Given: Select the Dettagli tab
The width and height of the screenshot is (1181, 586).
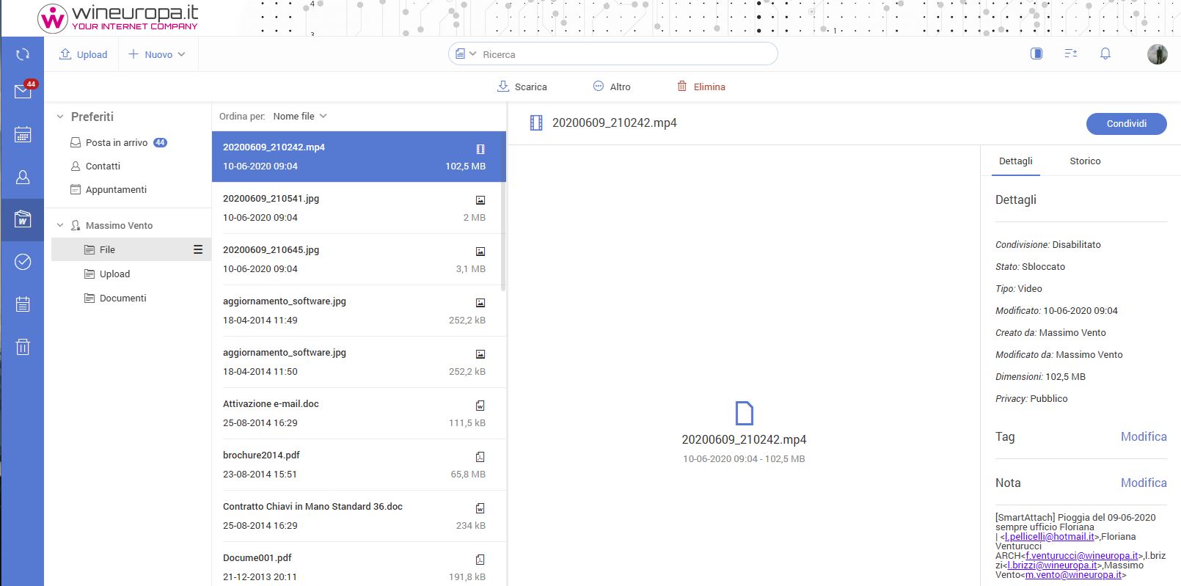Looking at the screenshot, I should coord(1015,161).
